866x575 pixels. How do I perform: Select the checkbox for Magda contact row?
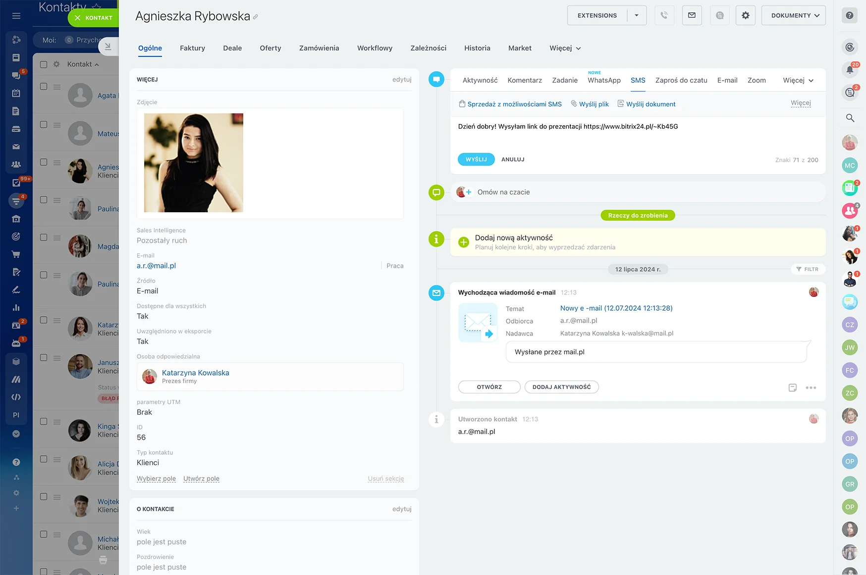click(44, 238)
